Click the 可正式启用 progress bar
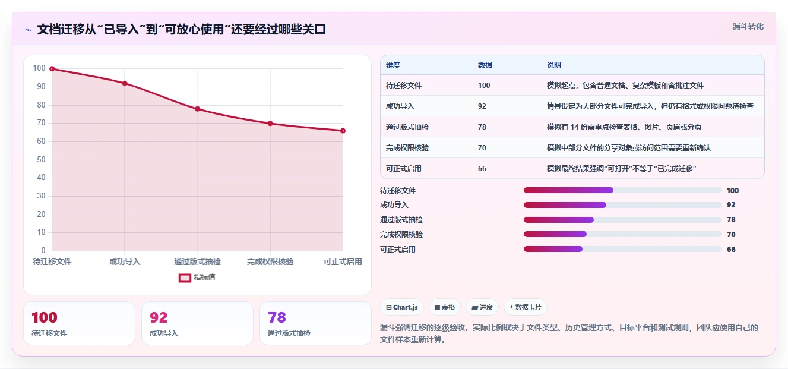This screenshot has width=788, height=369. click(623, 249)
